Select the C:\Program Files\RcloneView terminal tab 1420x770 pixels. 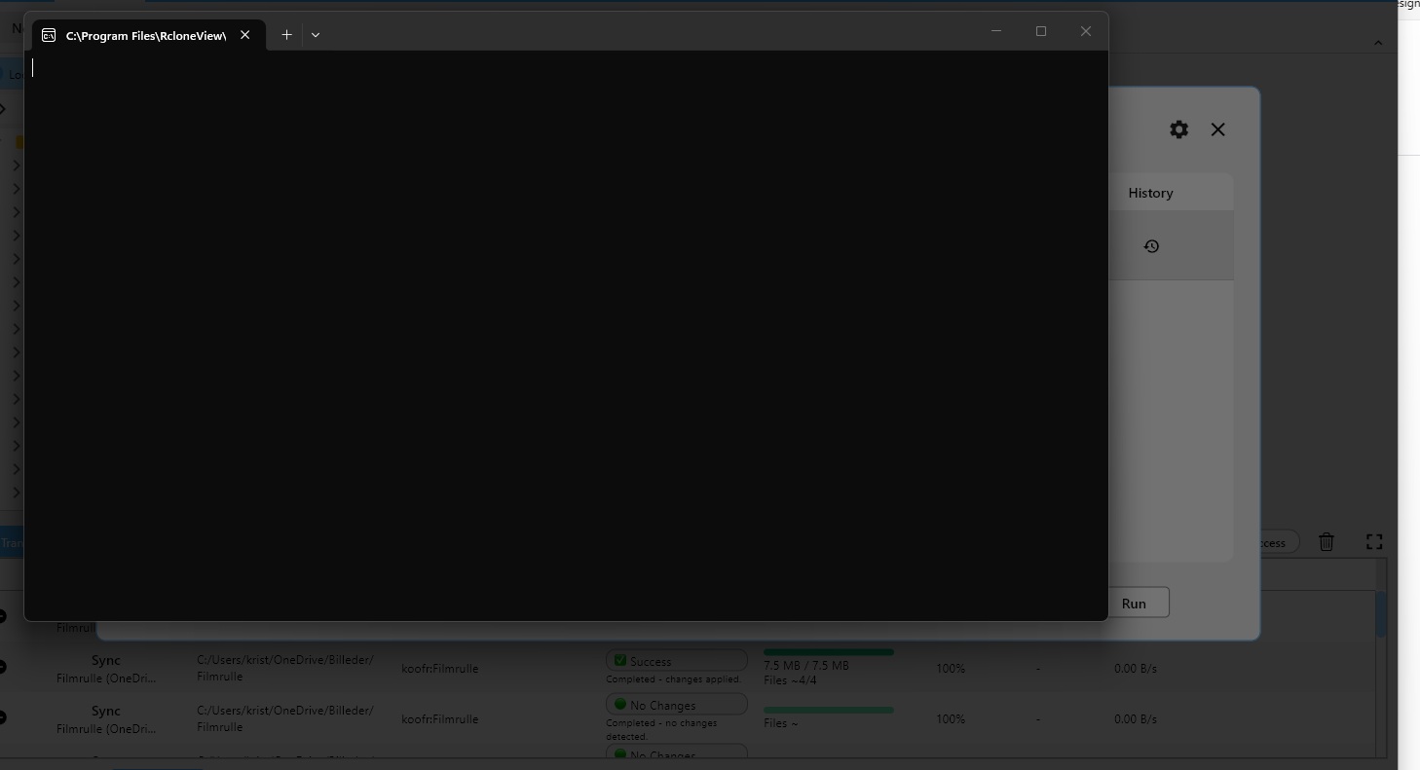pyautogui.click(x=146, y=36)
